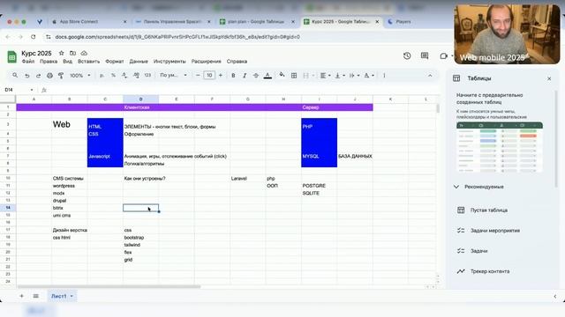Image resolution: width=565 pixels, height=317 pixels.
Task: Open the more toolbar options menu
Action: tap(384, 76)
